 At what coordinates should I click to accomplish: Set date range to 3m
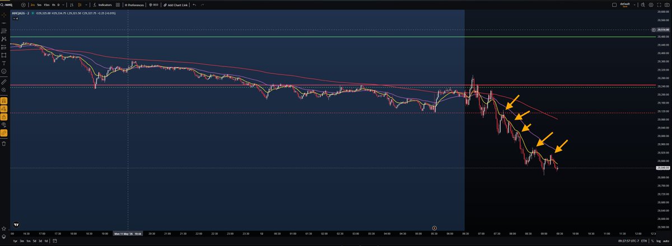click(x=22, y=241)
